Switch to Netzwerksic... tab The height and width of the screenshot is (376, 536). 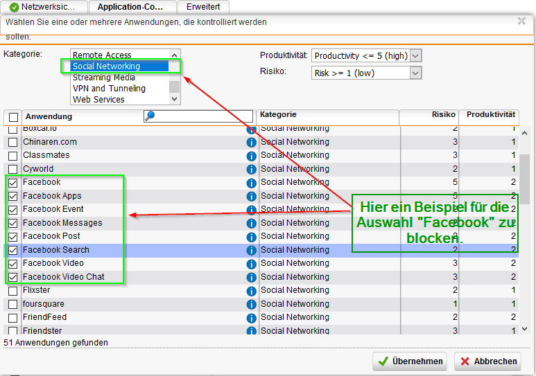point(43,7)
